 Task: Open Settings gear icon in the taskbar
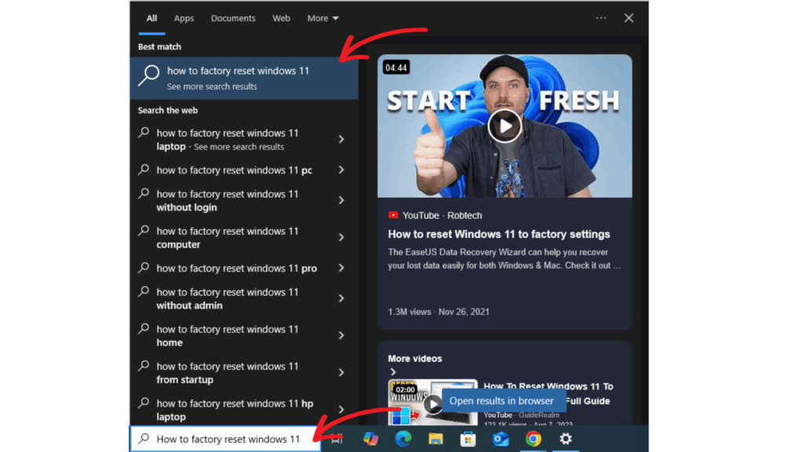point(565,439)
